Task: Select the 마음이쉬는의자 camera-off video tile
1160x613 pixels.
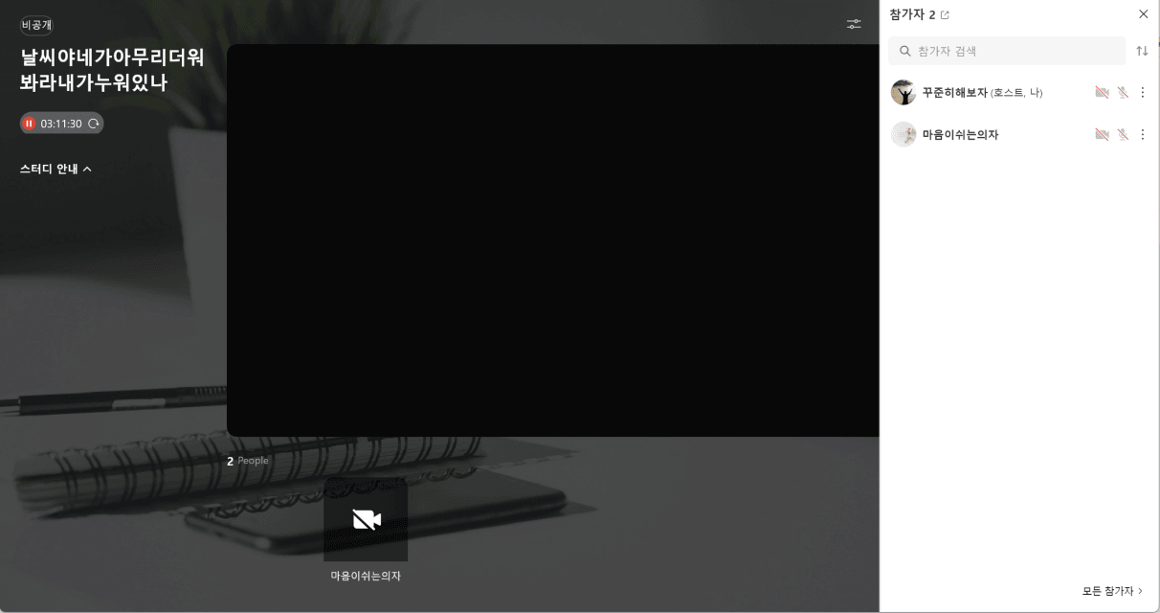Action: tap(366, 520)
